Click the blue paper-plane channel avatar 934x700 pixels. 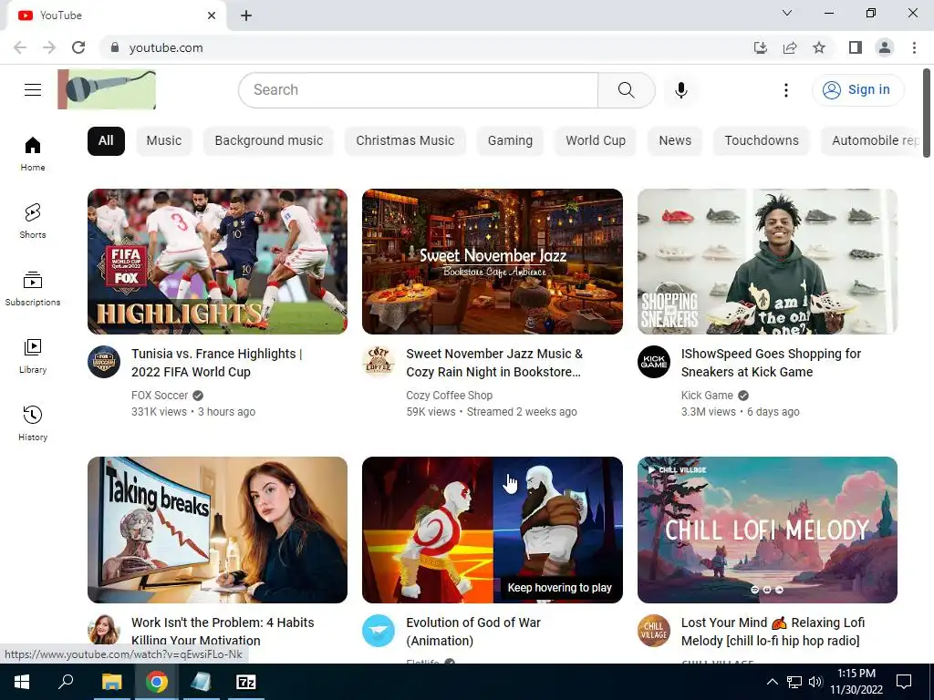pyautogui.click(x=379, y=631)
